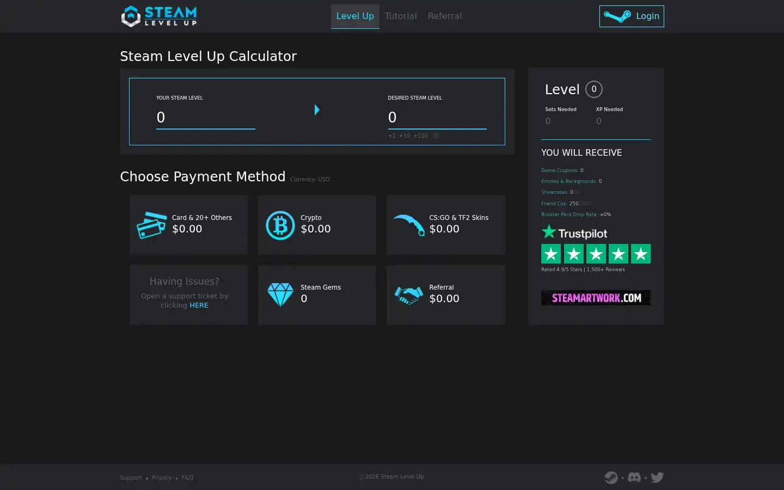Screen dimensions: 784x490
Task: Click the Showcases label
Action: (555, 192)
